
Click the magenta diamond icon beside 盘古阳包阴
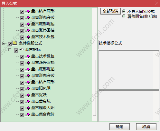coord(28,89)
